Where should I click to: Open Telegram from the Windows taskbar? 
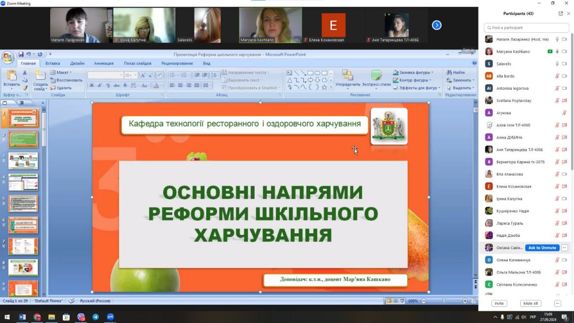coord(96,317)
